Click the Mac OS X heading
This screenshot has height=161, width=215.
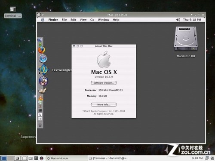coord(104,72)
